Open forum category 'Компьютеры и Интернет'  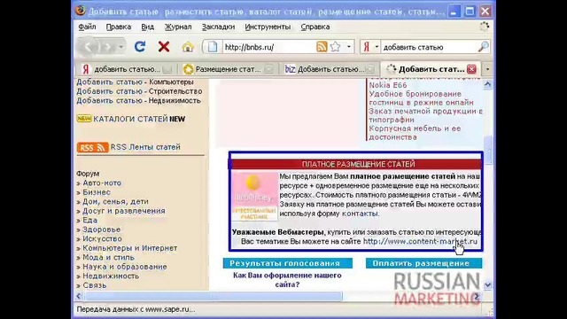coord(130,248)
